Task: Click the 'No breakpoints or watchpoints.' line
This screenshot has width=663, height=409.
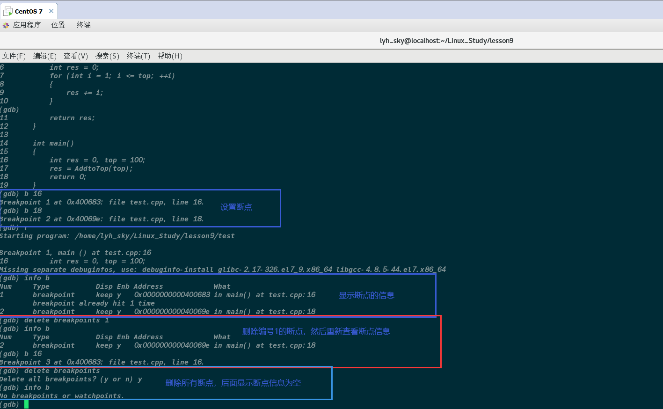Action: click(x=62, y=396)
